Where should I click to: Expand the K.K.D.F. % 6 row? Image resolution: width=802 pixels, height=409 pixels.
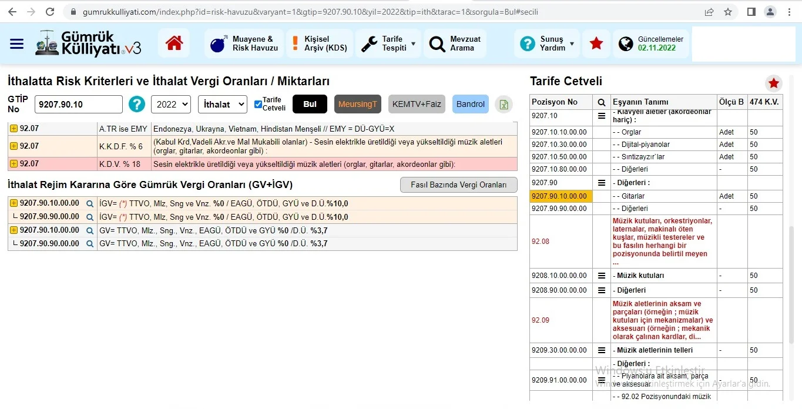tap(14, 146)
